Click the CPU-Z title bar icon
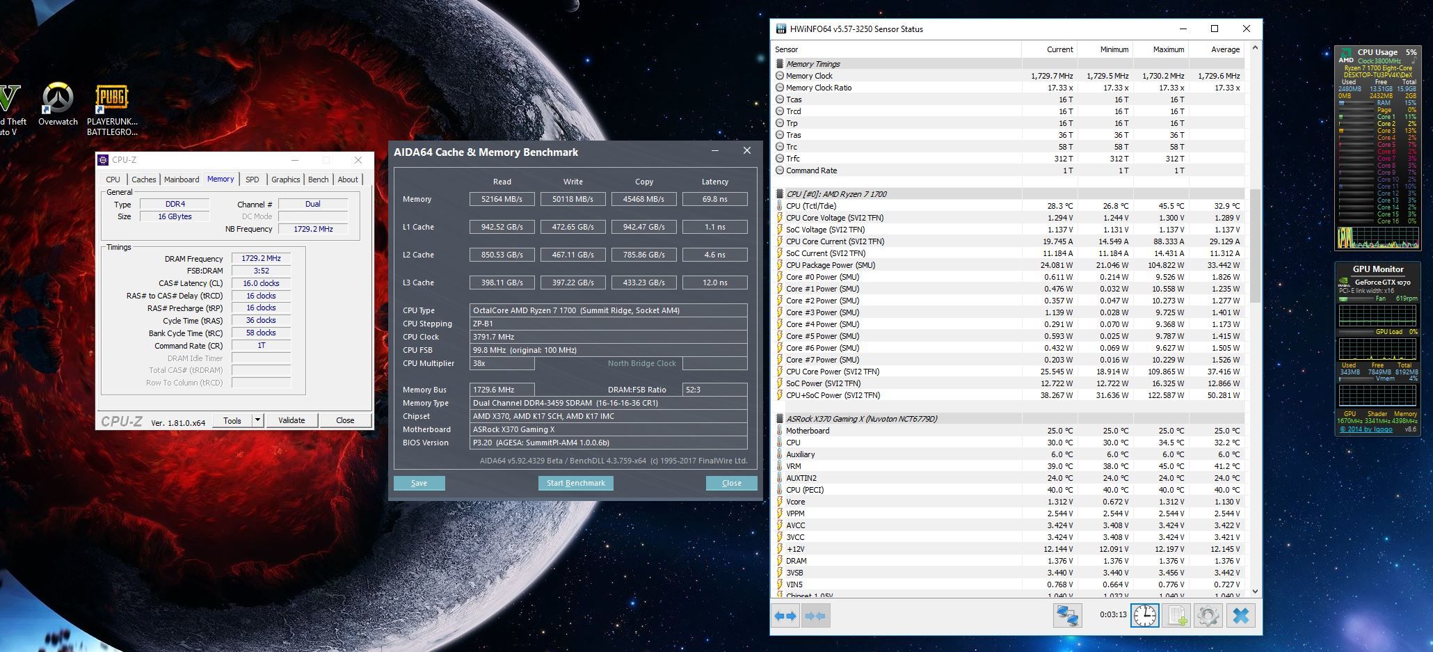Screen dimensions: 1433x652 103,160
